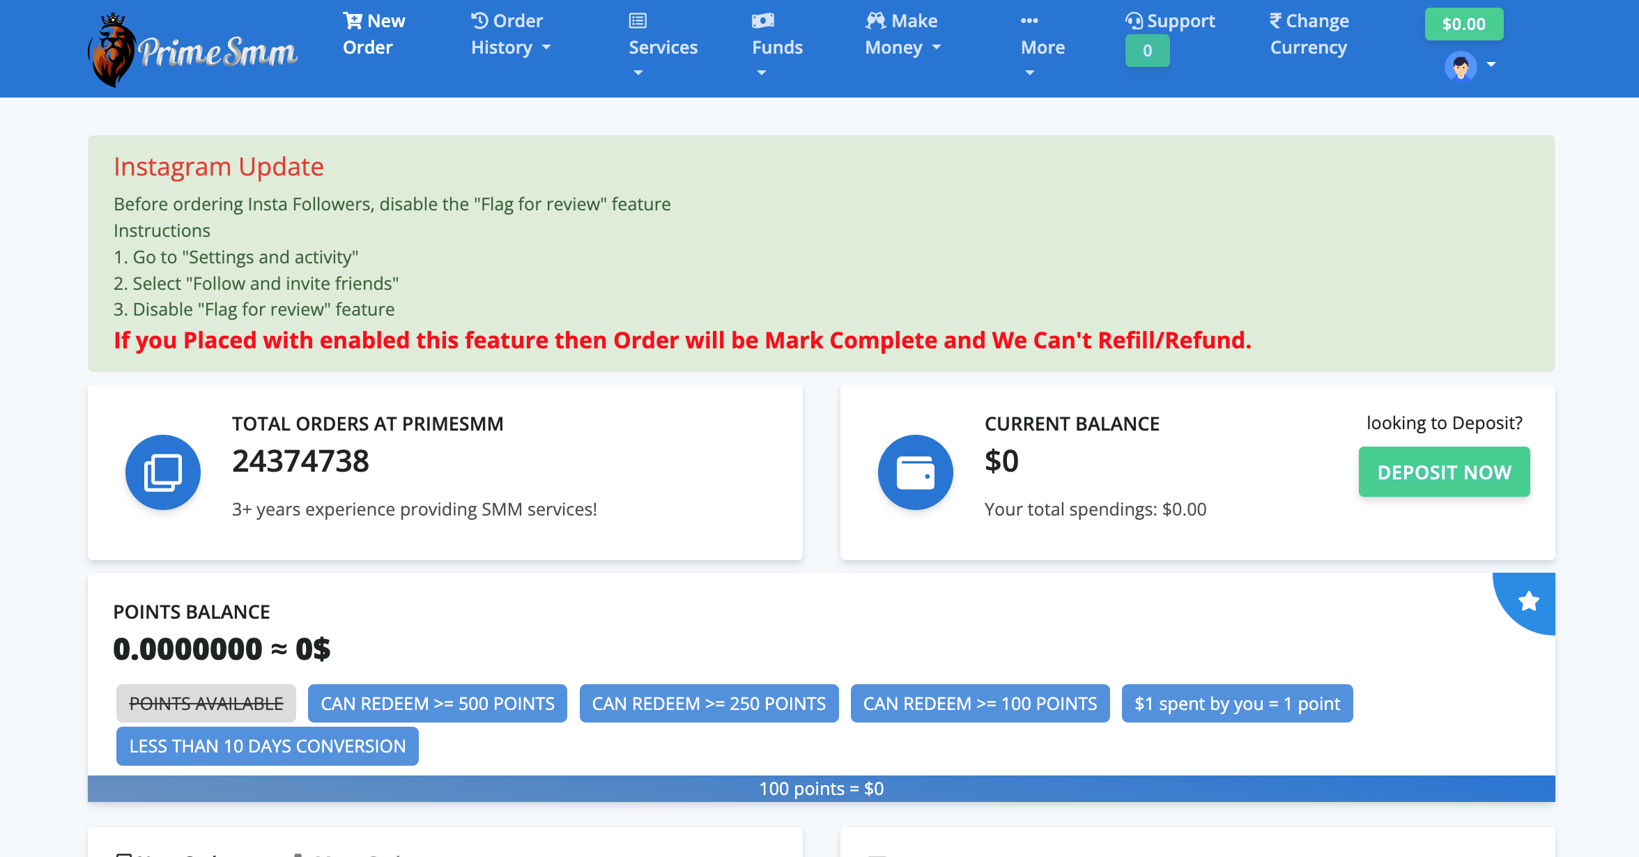Click the blue star corner badge

1529,601
